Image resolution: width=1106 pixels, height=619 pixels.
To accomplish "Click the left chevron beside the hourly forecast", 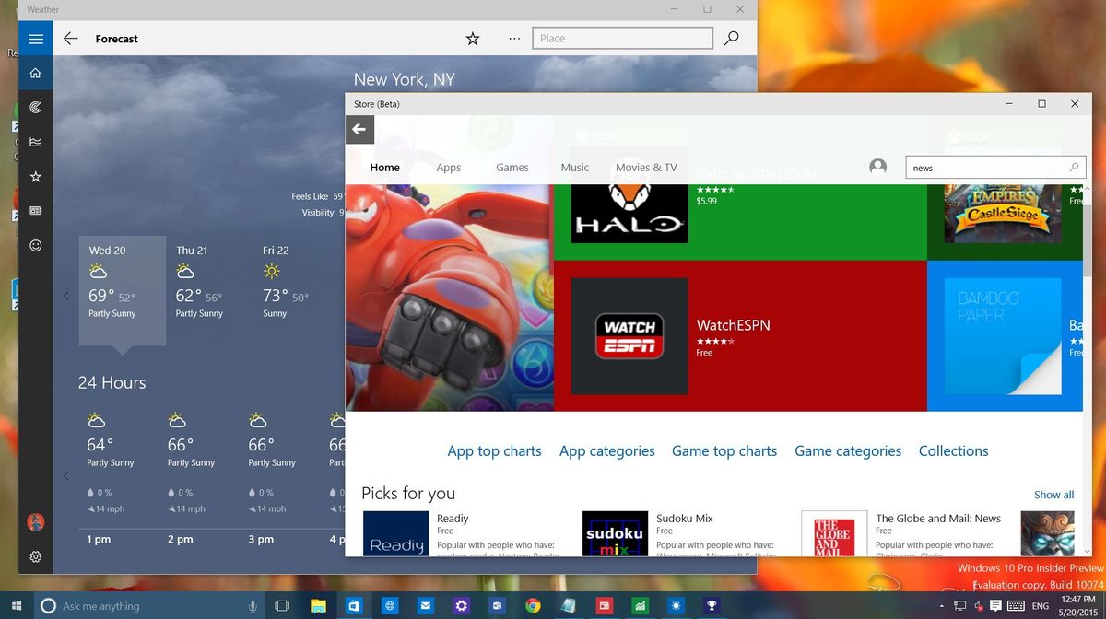I will (x=65, y=476).
